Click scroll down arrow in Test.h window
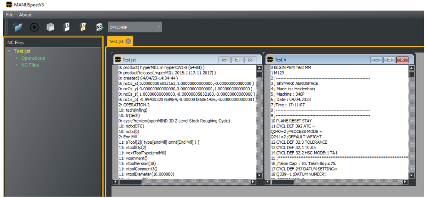Screen dimensions: 426x198 (x=412, y=176)
